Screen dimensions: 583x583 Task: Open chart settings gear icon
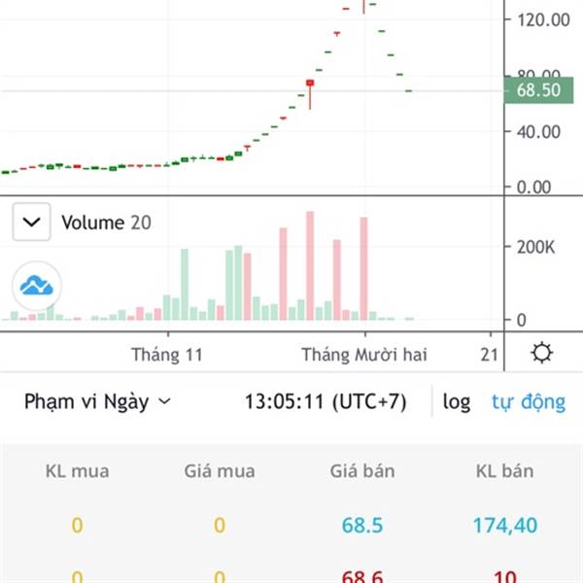point(542,353)
